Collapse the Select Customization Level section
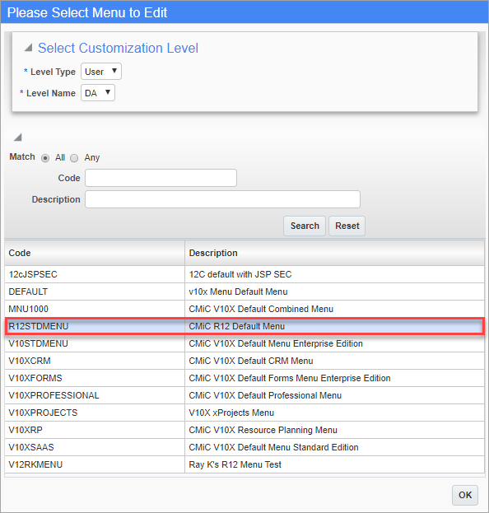This screenshot has width=489, height=513. (29, 48)
